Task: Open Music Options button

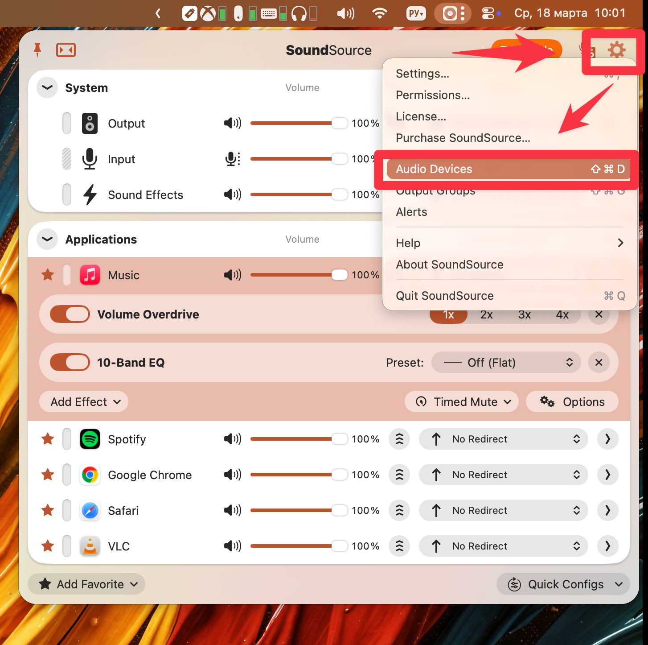Action: click(572, 402)
